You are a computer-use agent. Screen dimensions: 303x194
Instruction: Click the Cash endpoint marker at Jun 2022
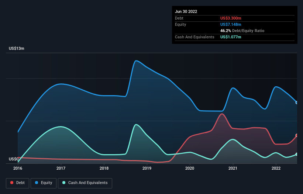click(x=297, y=154)
